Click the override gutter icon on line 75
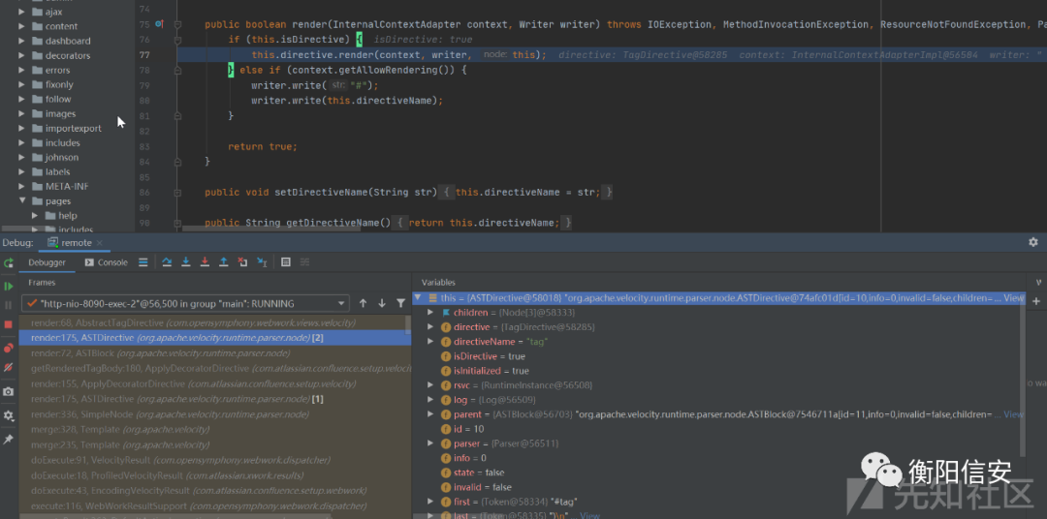The width and height of the screenshot is (1047, 519). [x=159, y=24]
